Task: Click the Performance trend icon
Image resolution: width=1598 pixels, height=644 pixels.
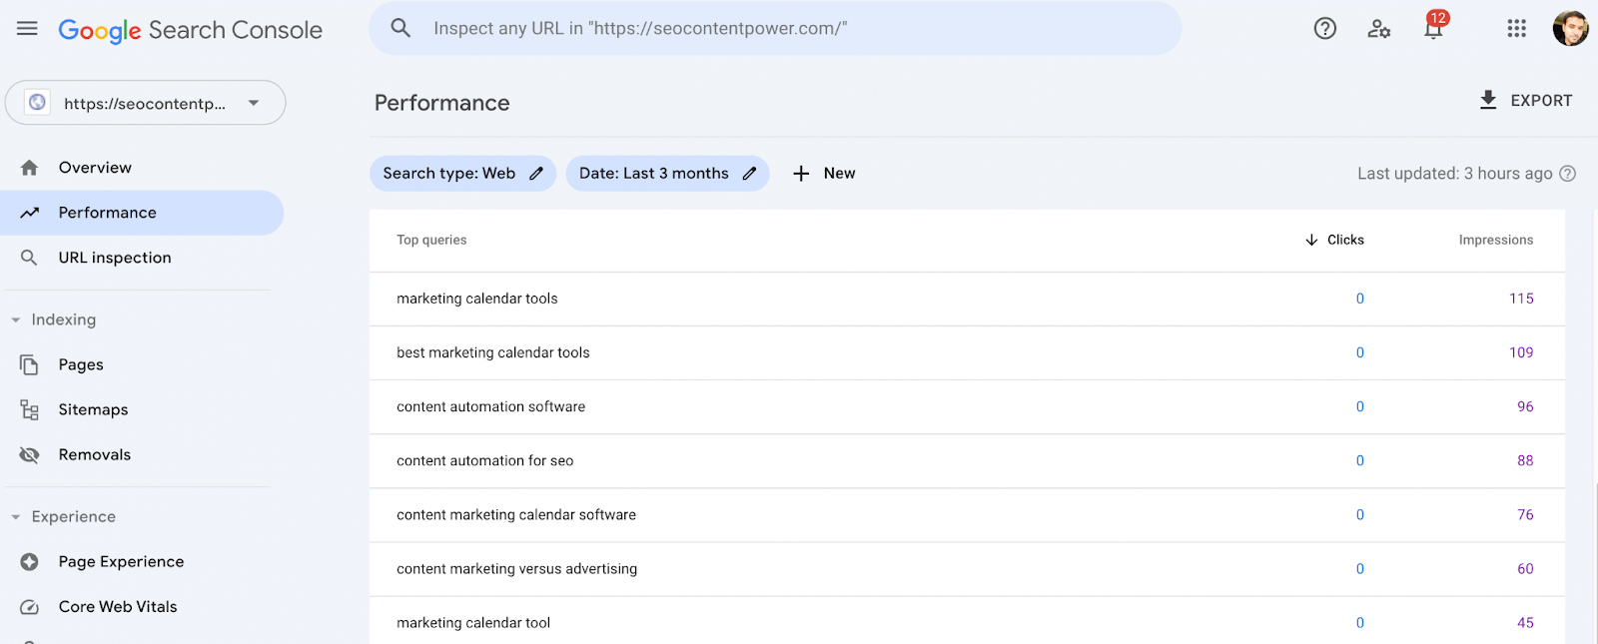Action: [x=30, y=213]
